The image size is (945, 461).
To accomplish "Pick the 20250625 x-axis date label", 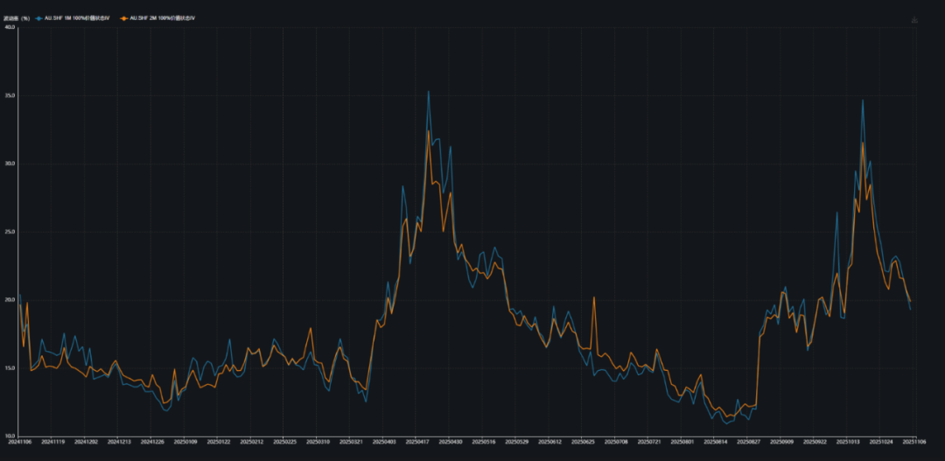I will click(584, 443).
